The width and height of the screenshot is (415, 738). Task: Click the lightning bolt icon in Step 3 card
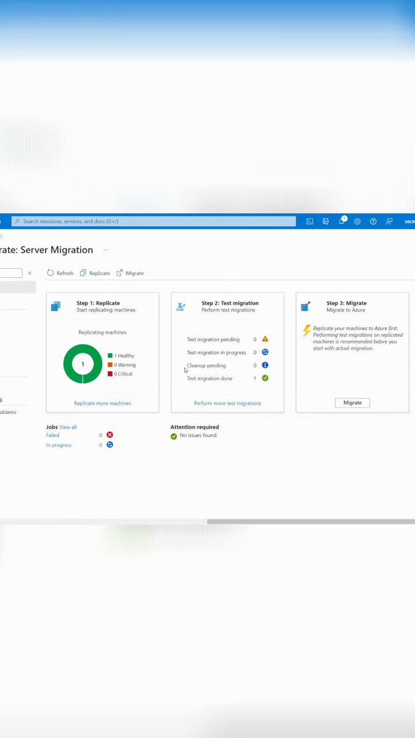pos(307,331)
